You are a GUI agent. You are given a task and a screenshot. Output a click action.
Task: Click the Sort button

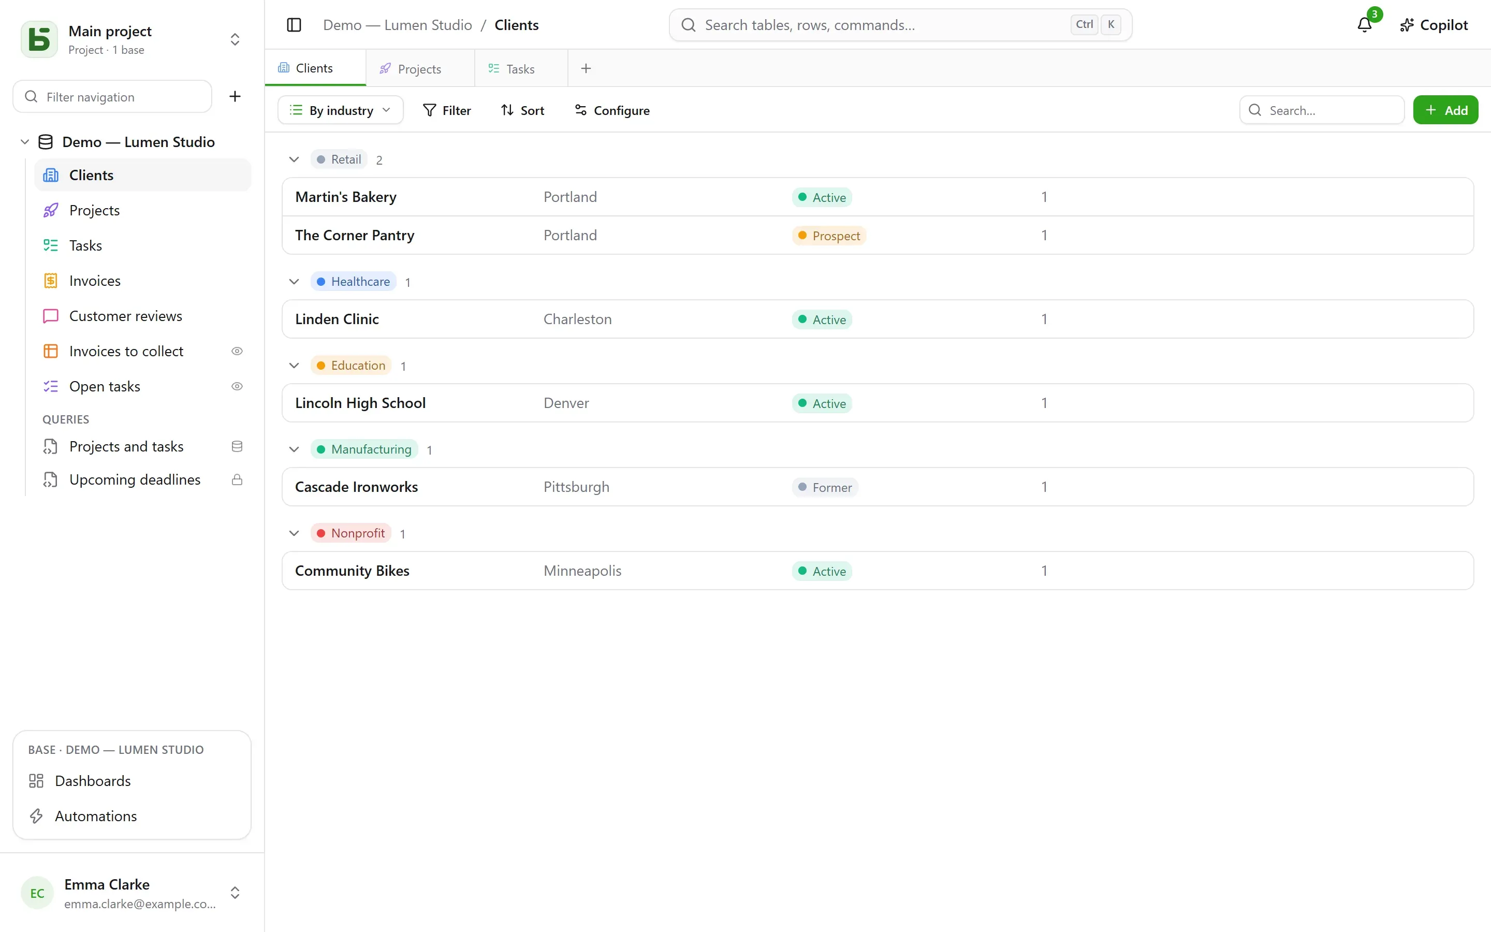pos(522,110)
